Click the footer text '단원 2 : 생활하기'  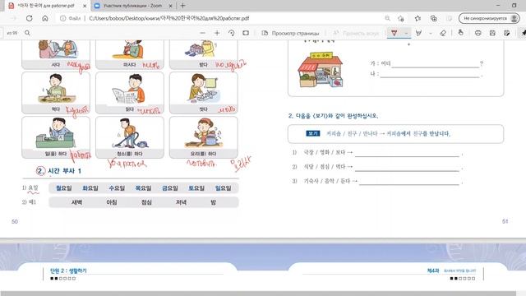(x=68, y=271)
